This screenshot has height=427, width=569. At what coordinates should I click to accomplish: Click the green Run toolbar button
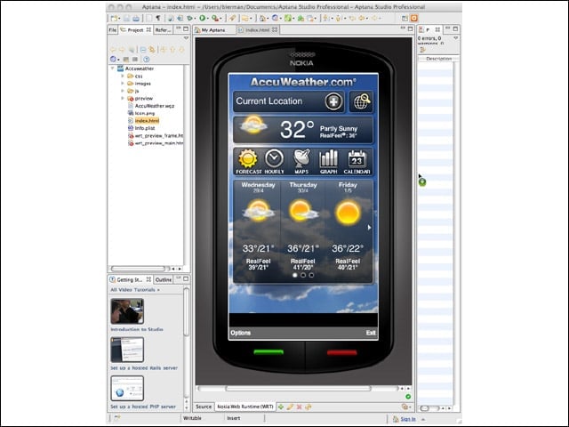tap(202, 18)
